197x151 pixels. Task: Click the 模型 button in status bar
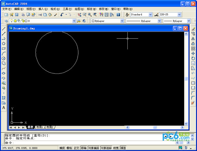tap(123, 148)
